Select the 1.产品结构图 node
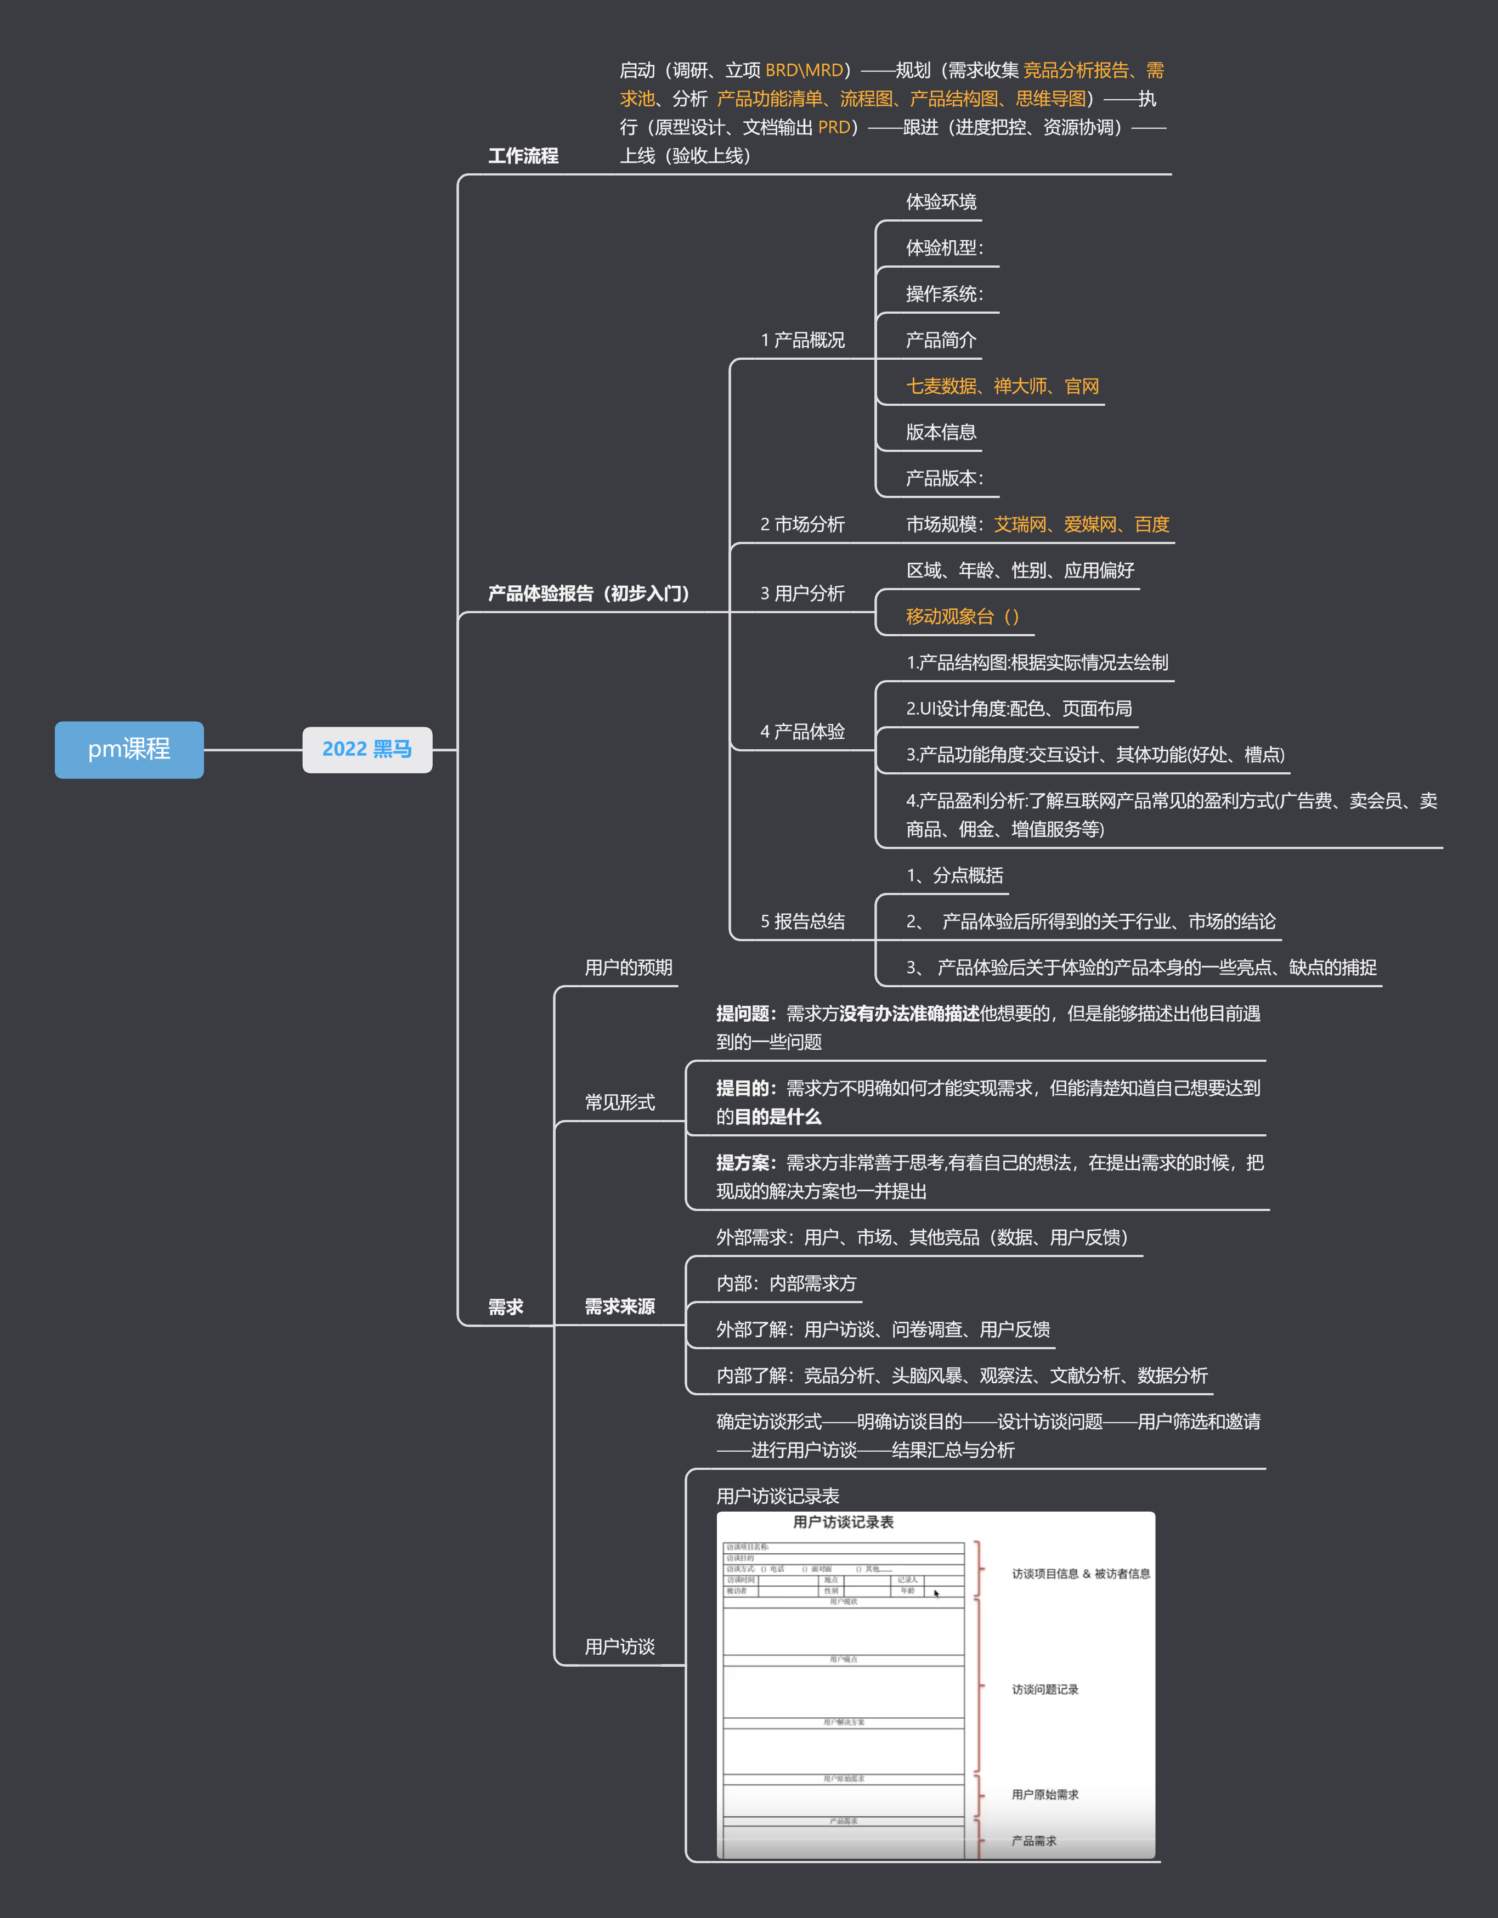Screen dimensions: 1498x1918 point(1037,662)
